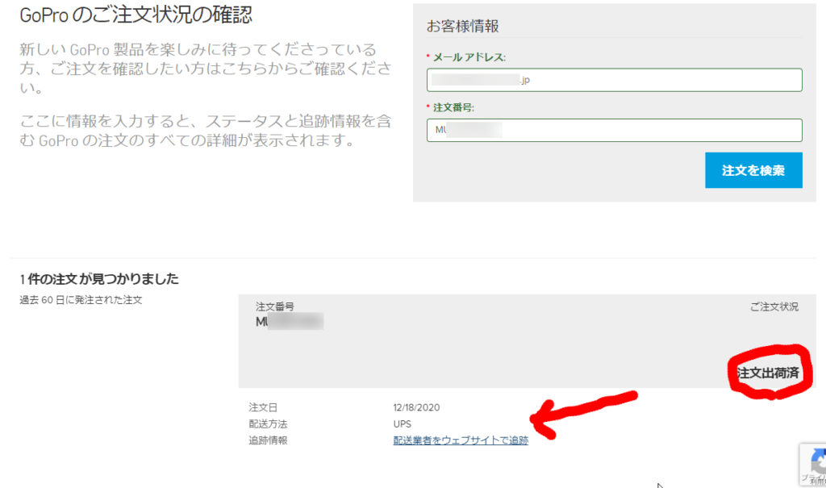Click the 過去 60 日に発注された注文 text
This screenshot has width=826, height=488.
click(x=81, y=301)
